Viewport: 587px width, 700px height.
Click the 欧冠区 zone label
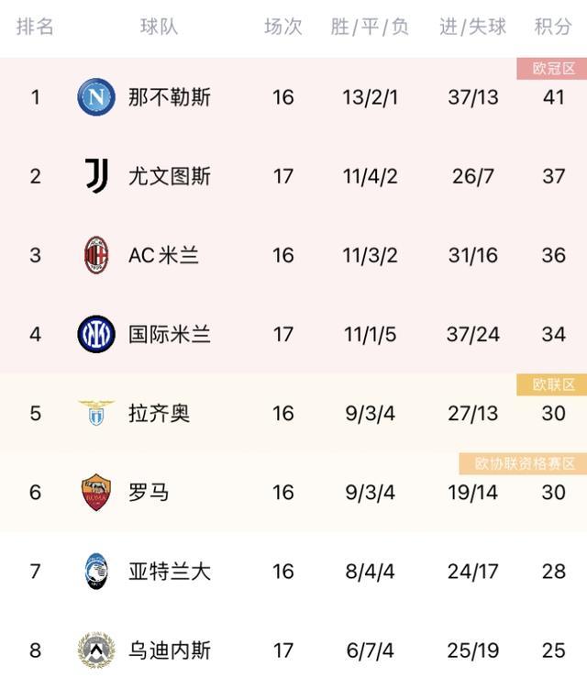point(552,69)
